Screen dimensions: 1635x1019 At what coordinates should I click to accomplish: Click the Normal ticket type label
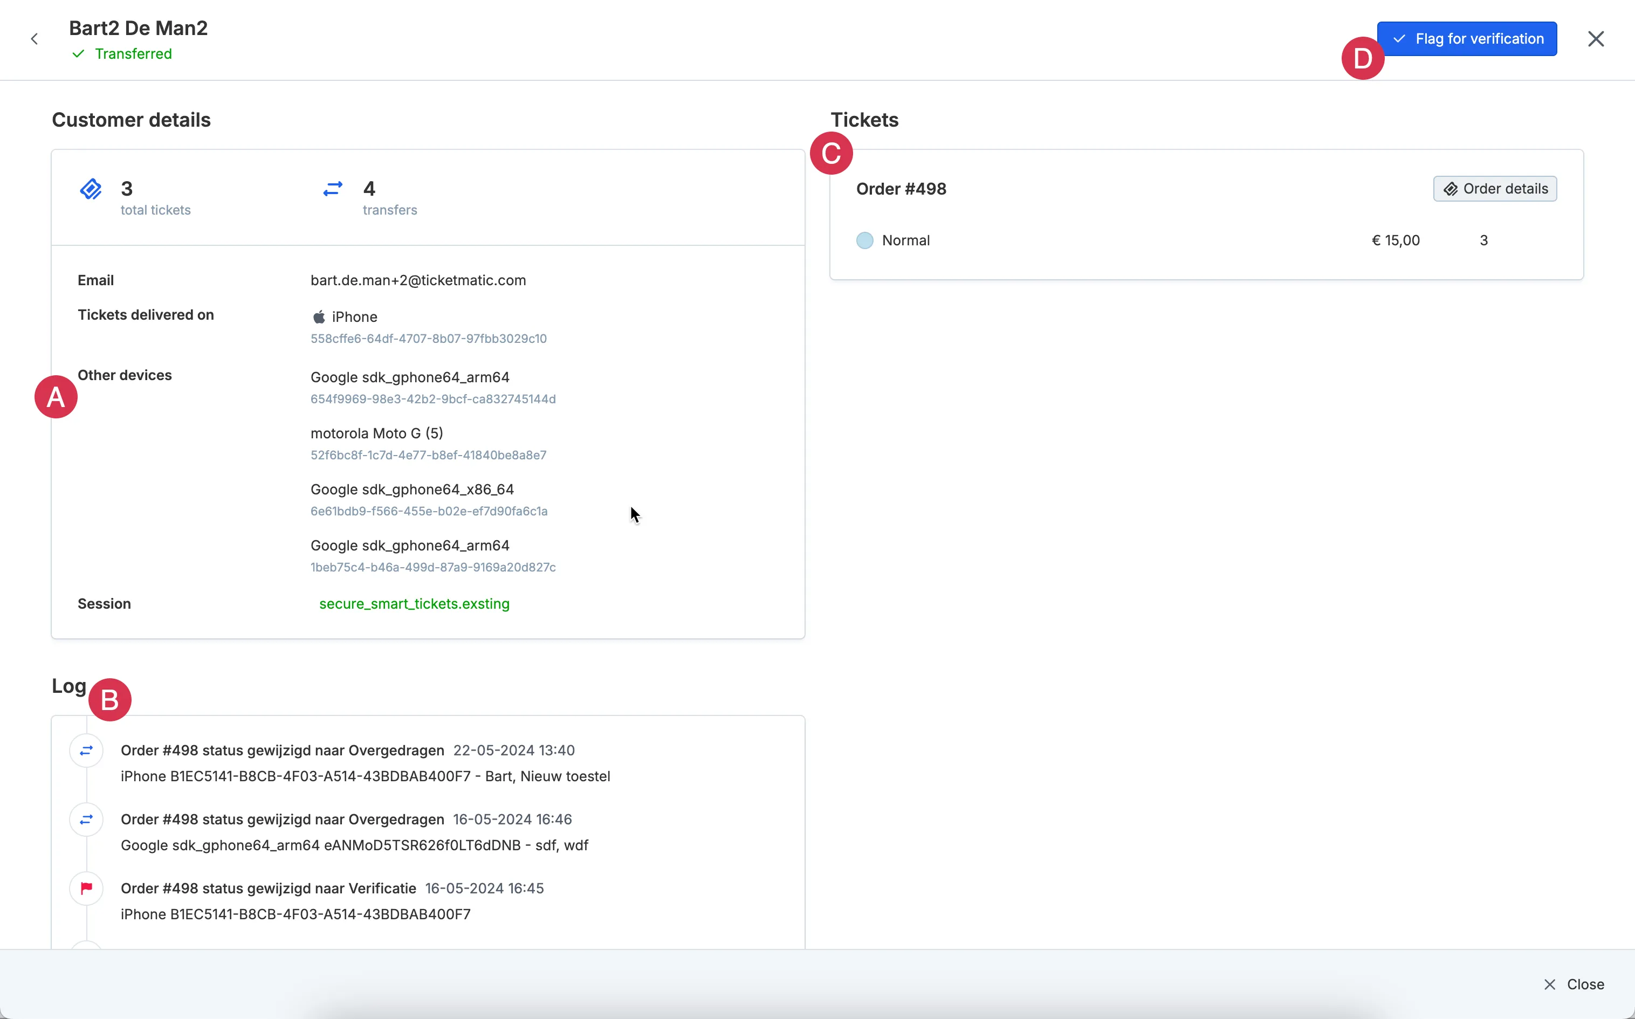tap(906, 240)
